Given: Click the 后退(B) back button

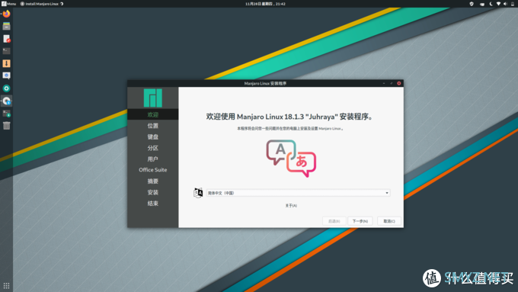Looking at the screenshot, I should [334, 221].
